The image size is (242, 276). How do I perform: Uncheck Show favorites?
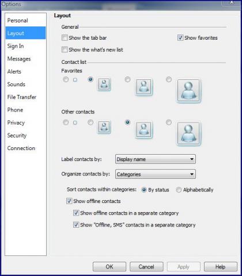point(180,38)
